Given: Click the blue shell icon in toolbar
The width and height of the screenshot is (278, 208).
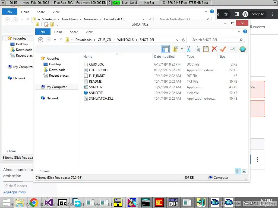Looking at the screenshot, I should tap(242, 49).
